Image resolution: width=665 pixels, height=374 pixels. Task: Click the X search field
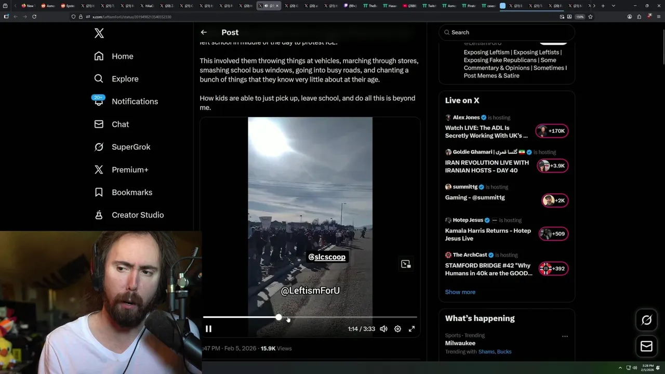tap(507, 32)
